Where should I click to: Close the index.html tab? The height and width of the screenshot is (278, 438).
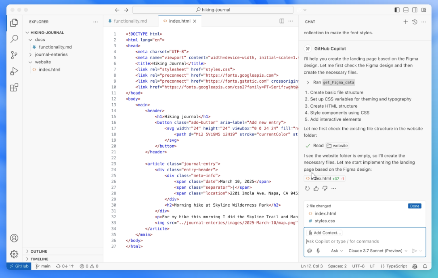tap(195, 21)
